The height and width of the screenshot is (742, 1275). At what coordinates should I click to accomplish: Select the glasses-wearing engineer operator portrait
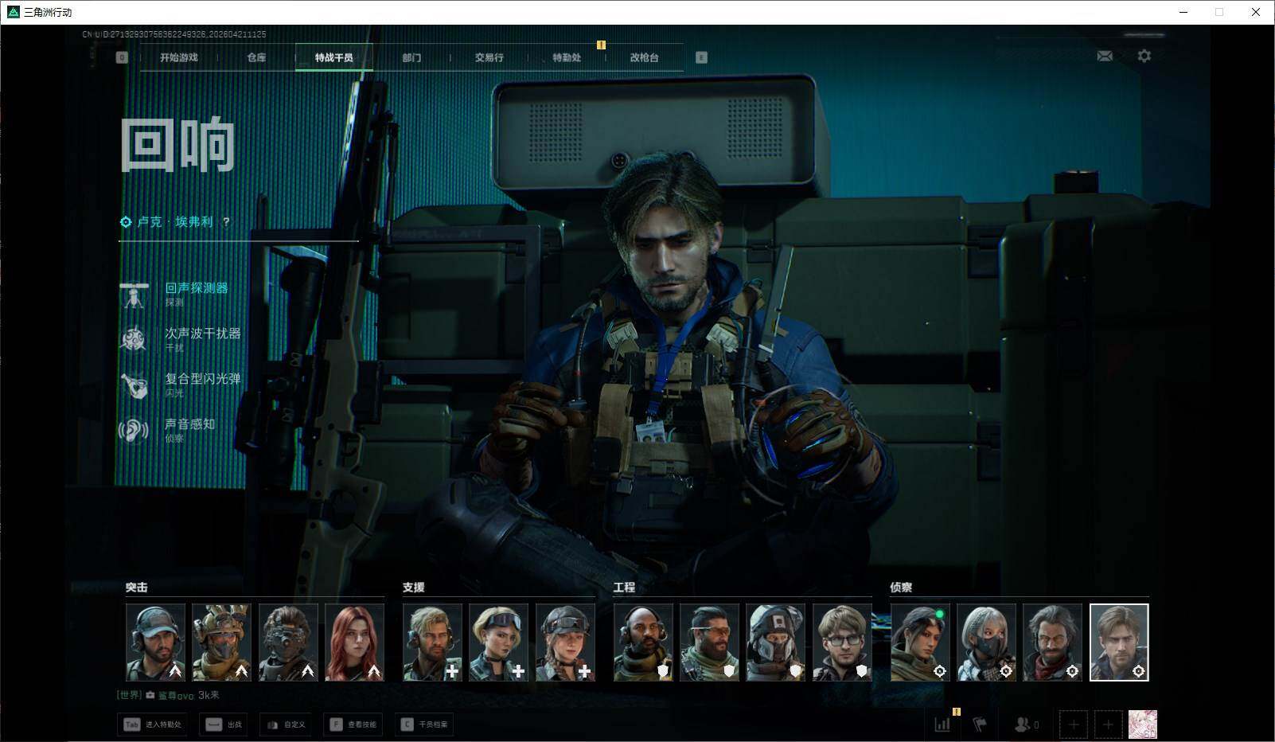tap(841, 642)
